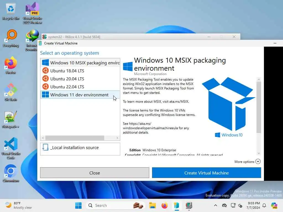
Task: Click the Ubuntu 20.04 orange logo icon
Action: coord(46,79)
